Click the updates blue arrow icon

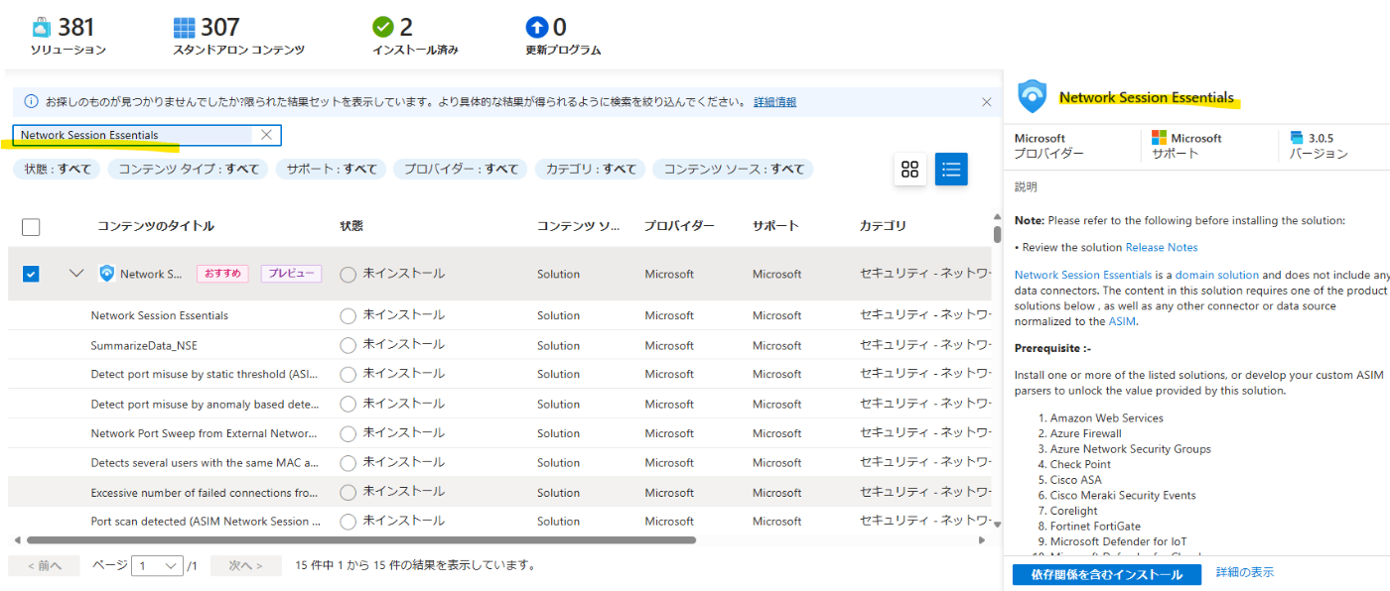(x=537, y=27)
